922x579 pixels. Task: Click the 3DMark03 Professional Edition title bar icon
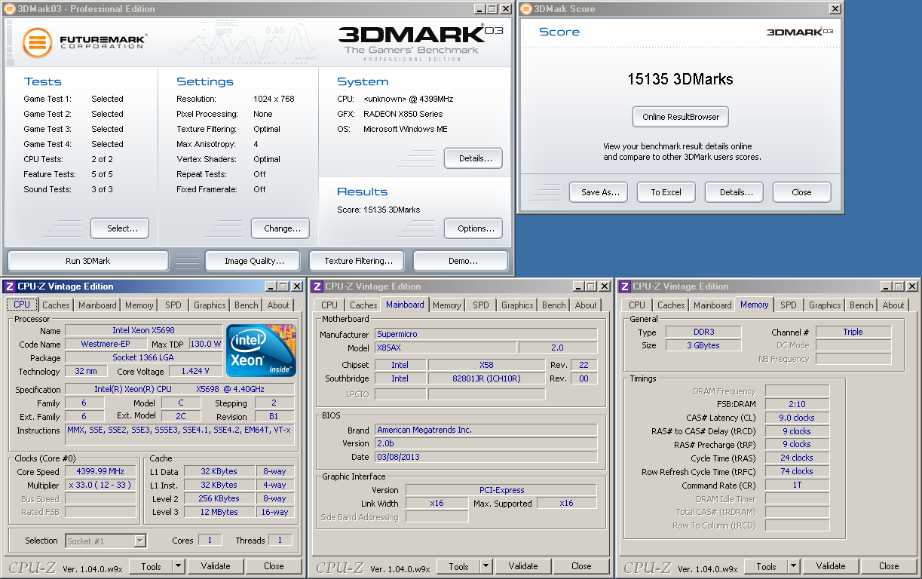pos(9,9)
